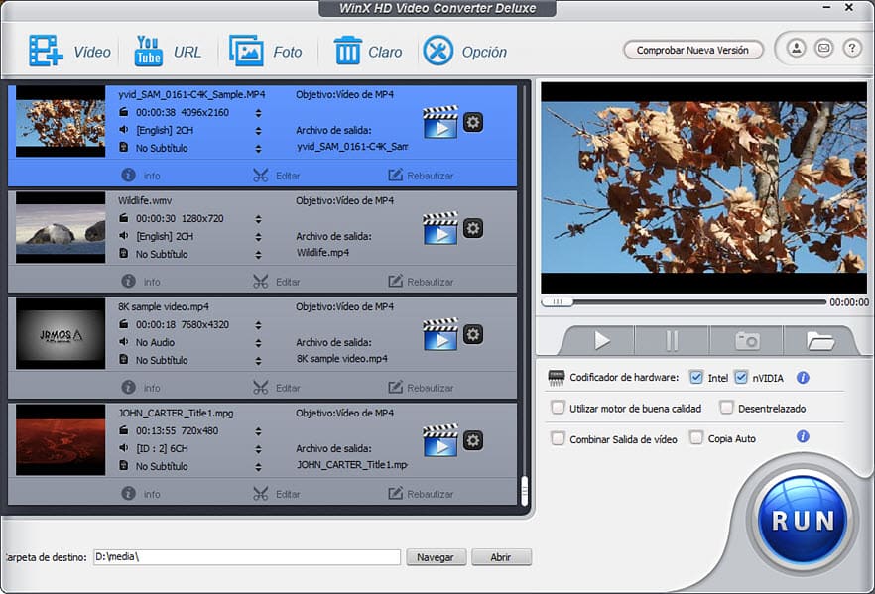Show info for Wildlife.wmv
This screenshot has height=594, width=875.
pos(141,281)
